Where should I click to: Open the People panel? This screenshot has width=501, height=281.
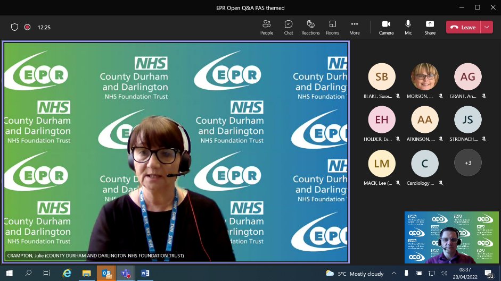coord(267,28)
